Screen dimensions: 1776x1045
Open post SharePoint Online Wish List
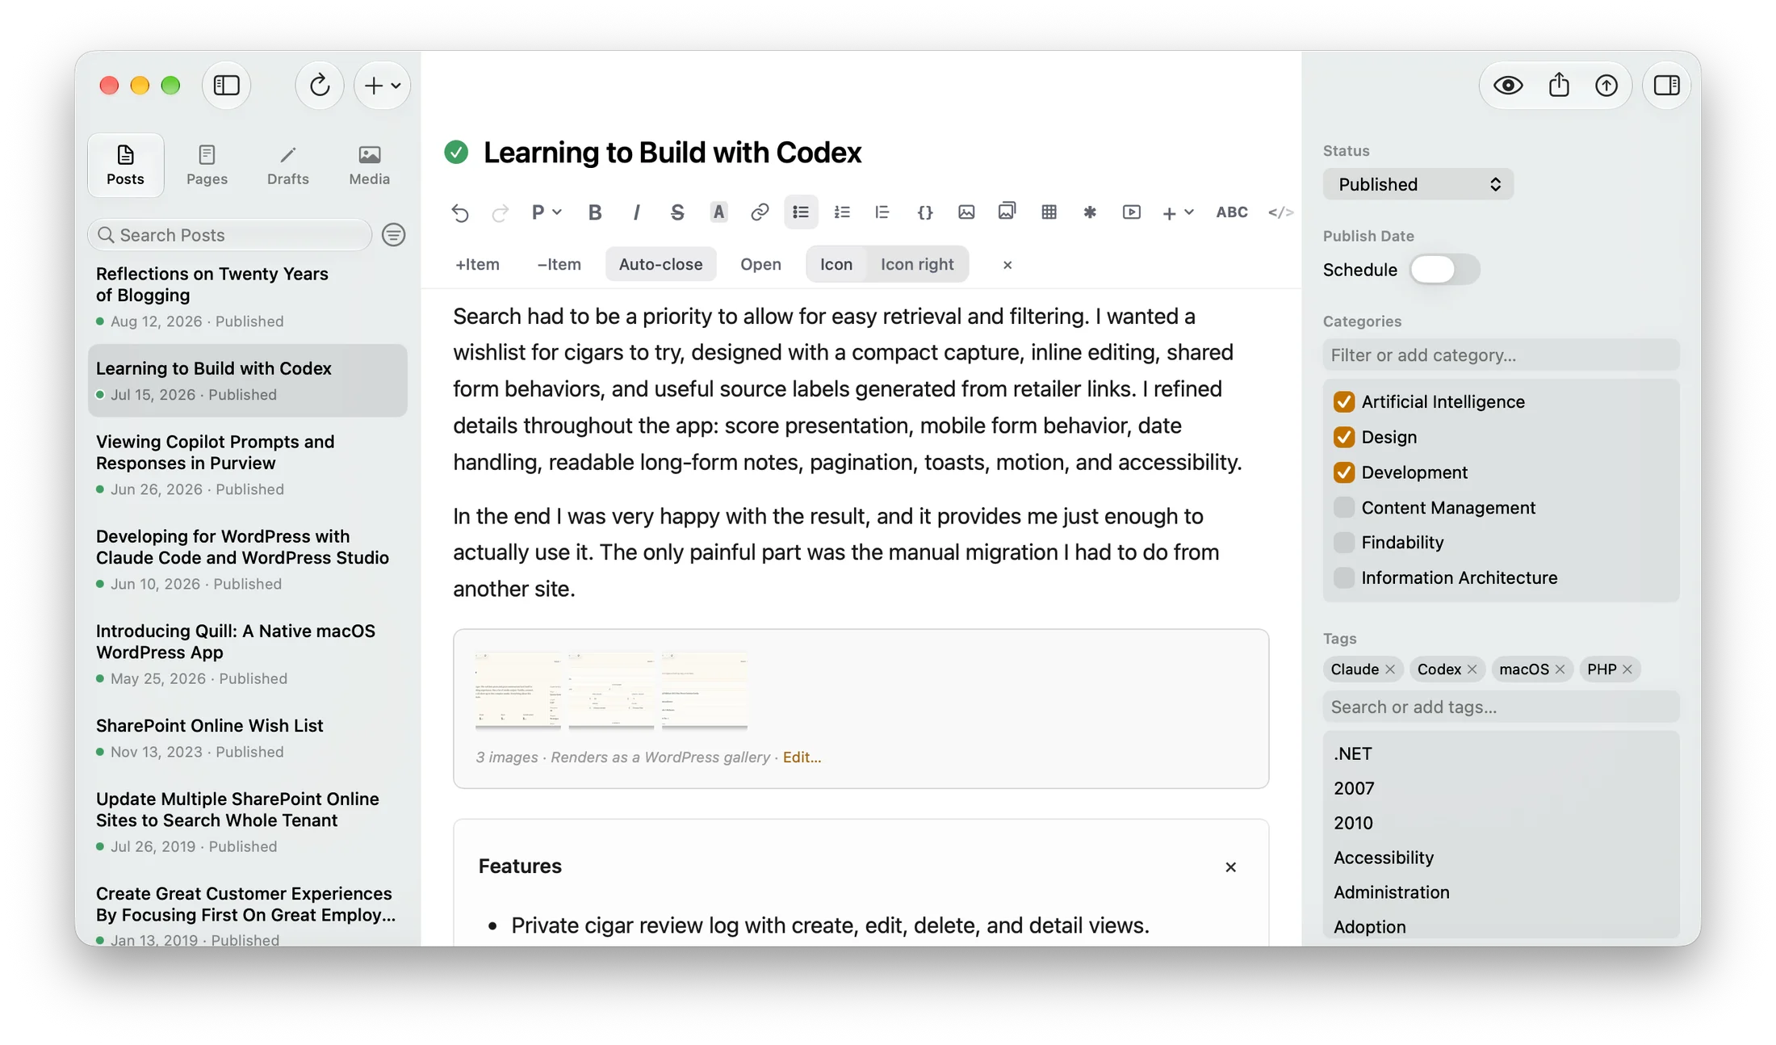247,737
